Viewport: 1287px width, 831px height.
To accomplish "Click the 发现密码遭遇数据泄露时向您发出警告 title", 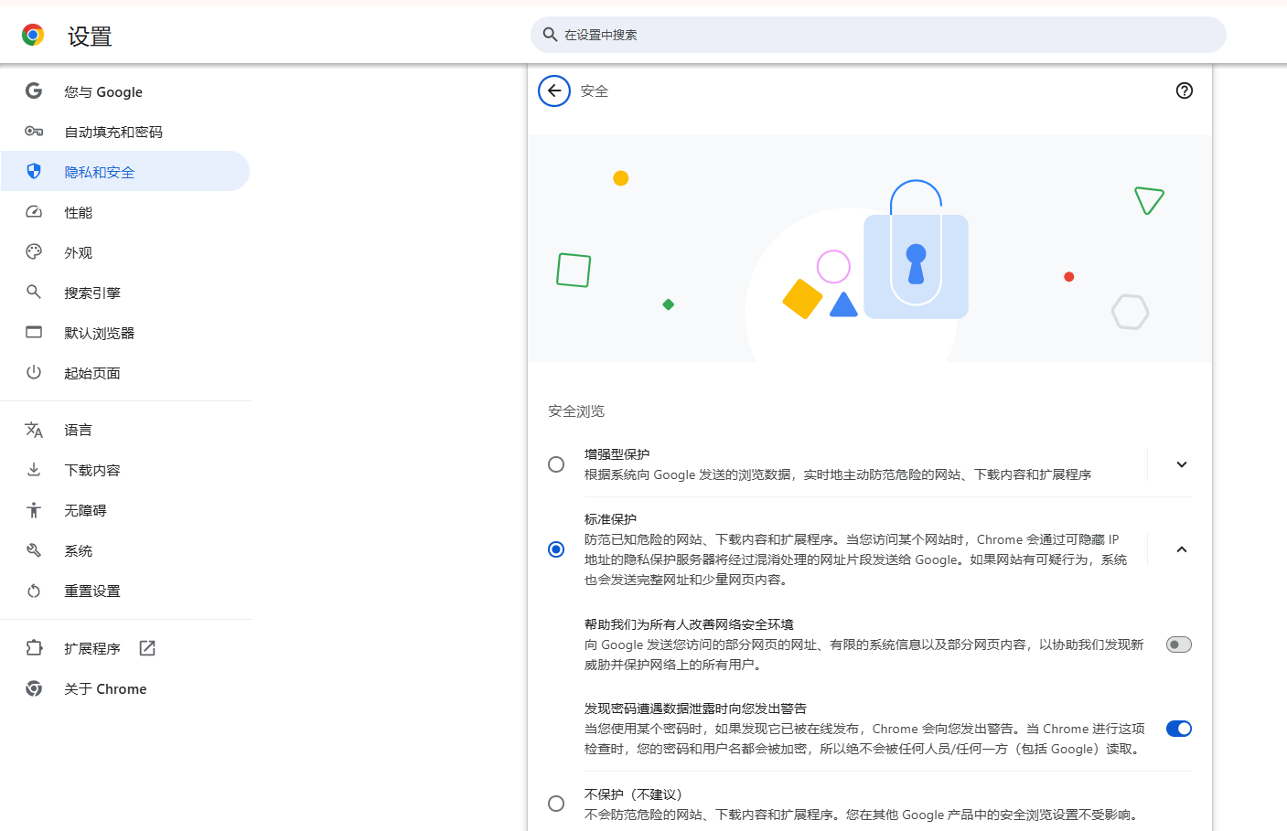I will click(x=695, y=708).
